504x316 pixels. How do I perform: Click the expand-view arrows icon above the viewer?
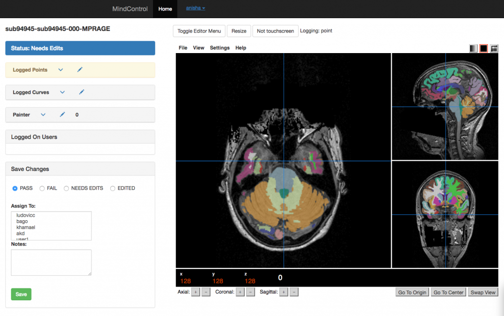click(493, 48)
